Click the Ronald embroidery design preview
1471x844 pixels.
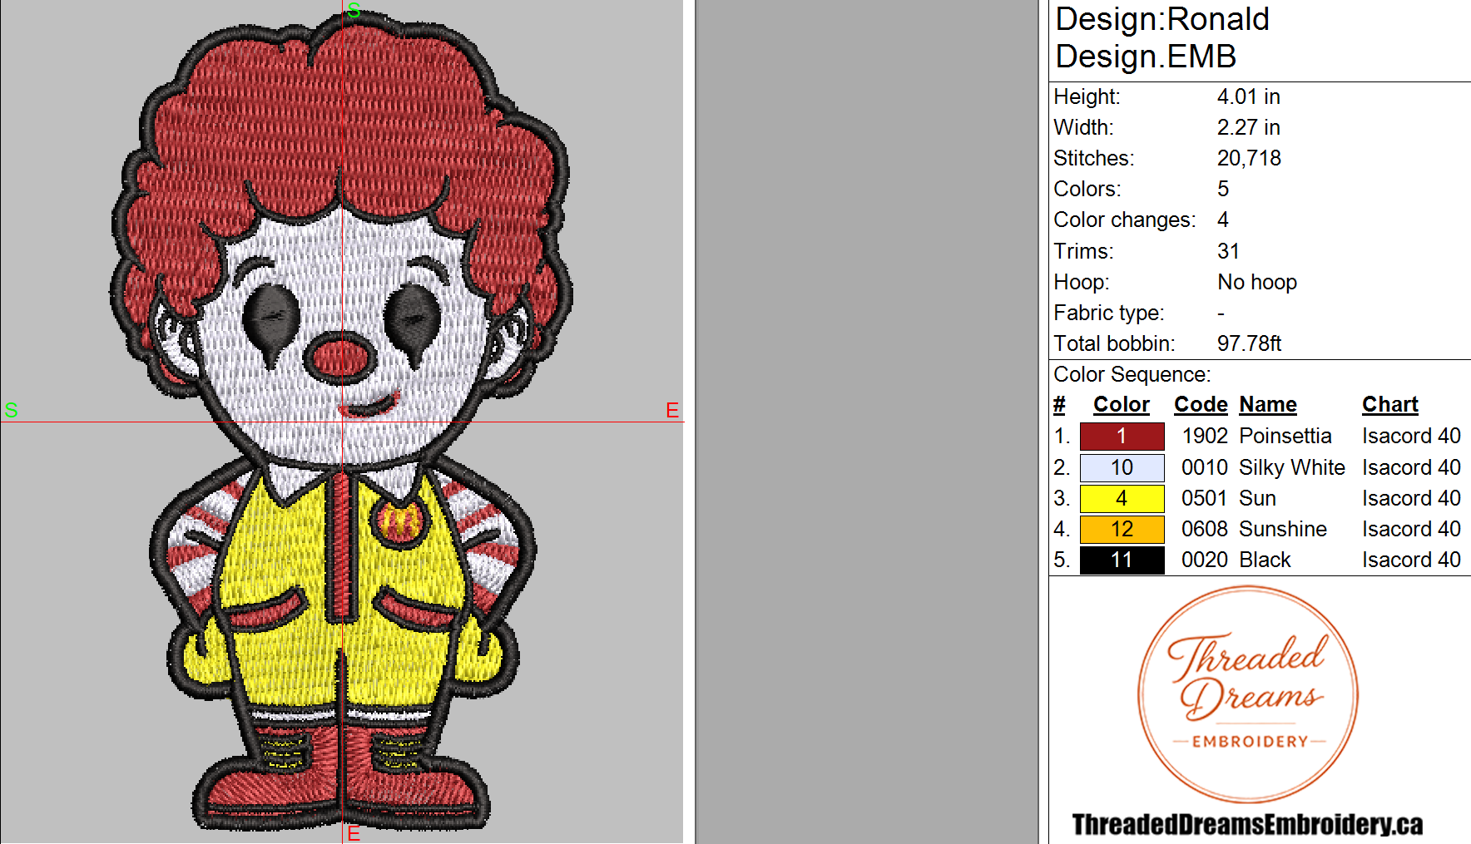[x=341, y=422]
